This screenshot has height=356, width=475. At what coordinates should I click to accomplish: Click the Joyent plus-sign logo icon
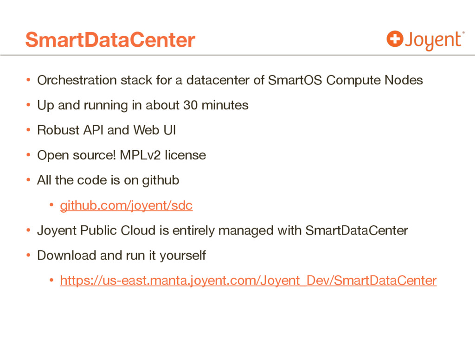click(x=394, y=39)
